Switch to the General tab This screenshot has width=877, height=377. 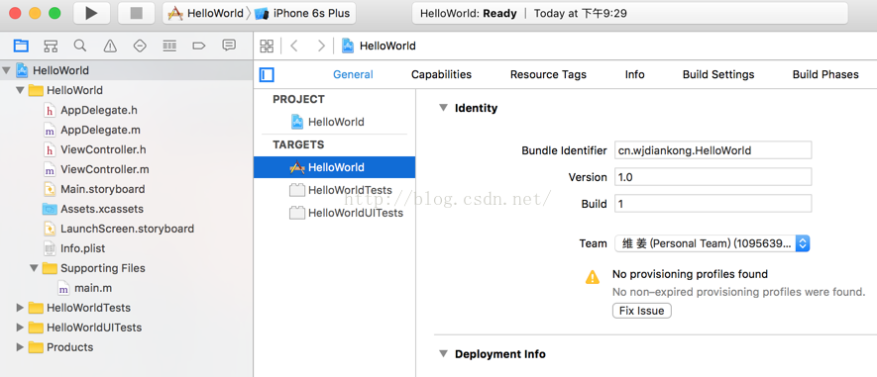pyautogui.click(x=353, y=75)
